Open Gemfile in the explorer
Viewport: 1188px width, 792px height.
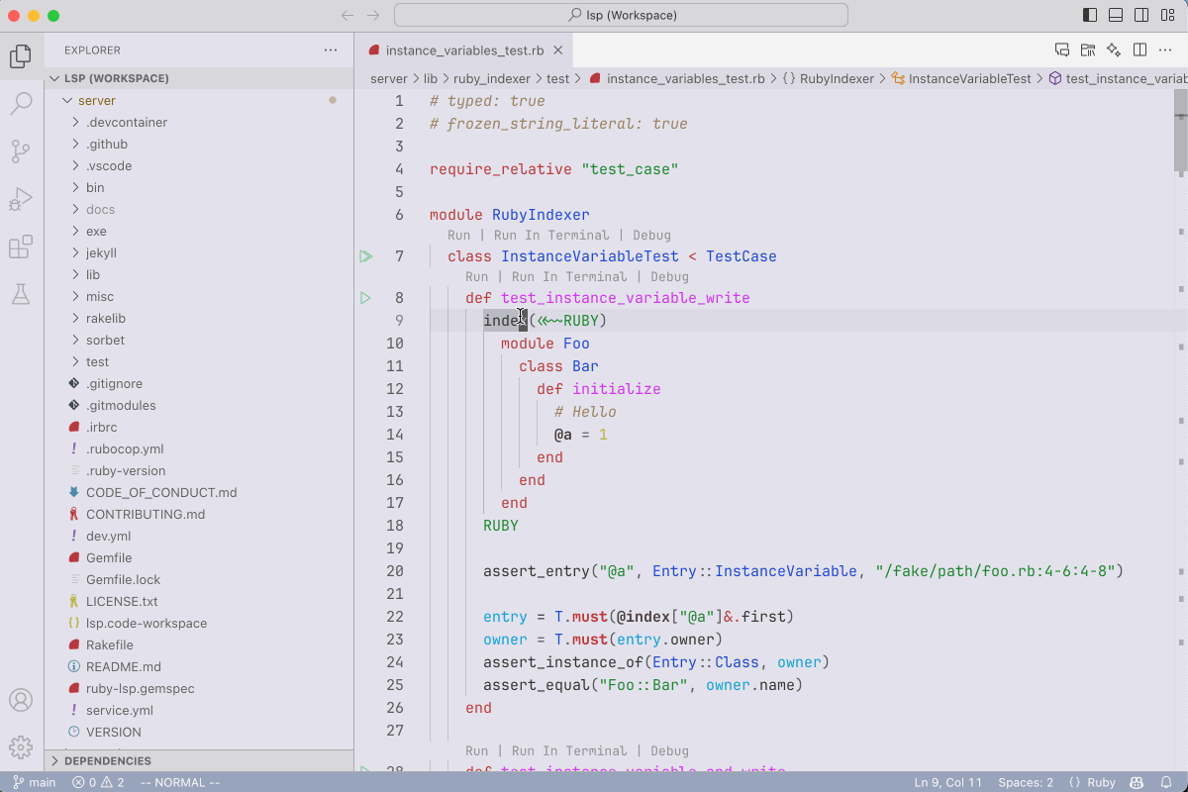pos(199,558)
